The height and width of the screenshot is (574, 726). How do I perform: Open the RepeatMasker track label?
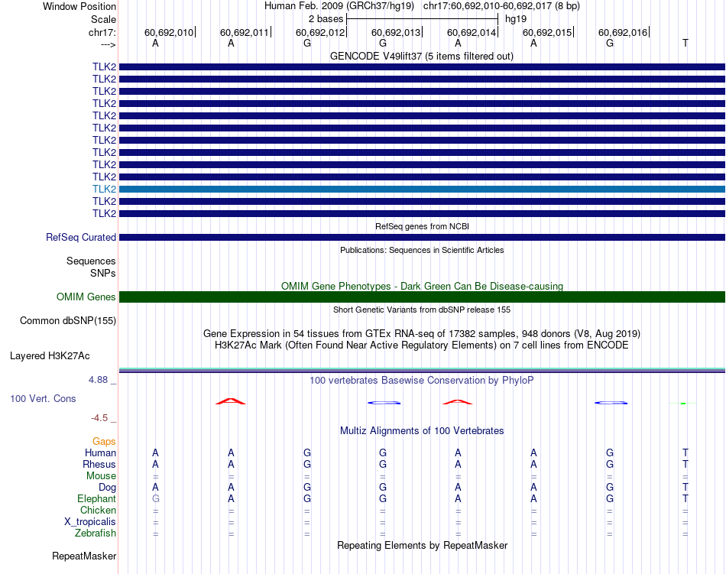click(84, 556)
